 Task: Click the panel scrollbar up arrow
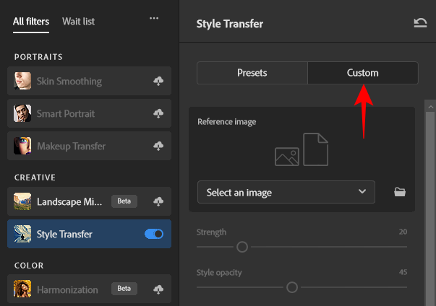pyautogui.click(x=431, y=107)
